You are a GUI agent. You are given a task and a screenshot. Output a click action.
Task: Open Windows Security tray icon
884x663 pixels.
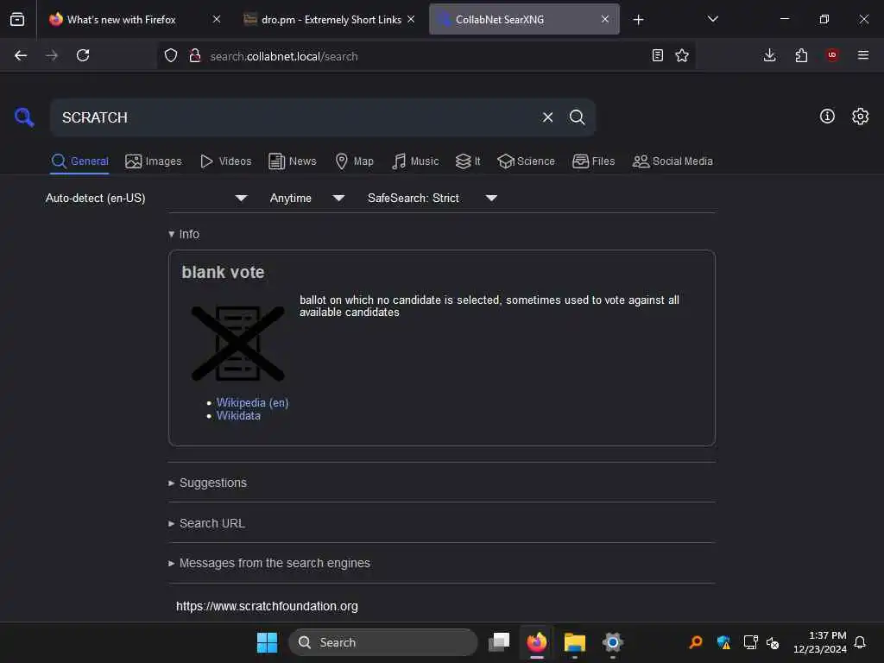tap(723, 642)
